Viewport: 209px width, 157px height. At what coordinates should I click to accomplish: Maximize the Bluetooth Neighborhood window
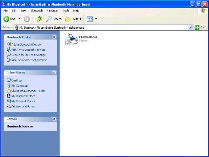coord(199,4)
